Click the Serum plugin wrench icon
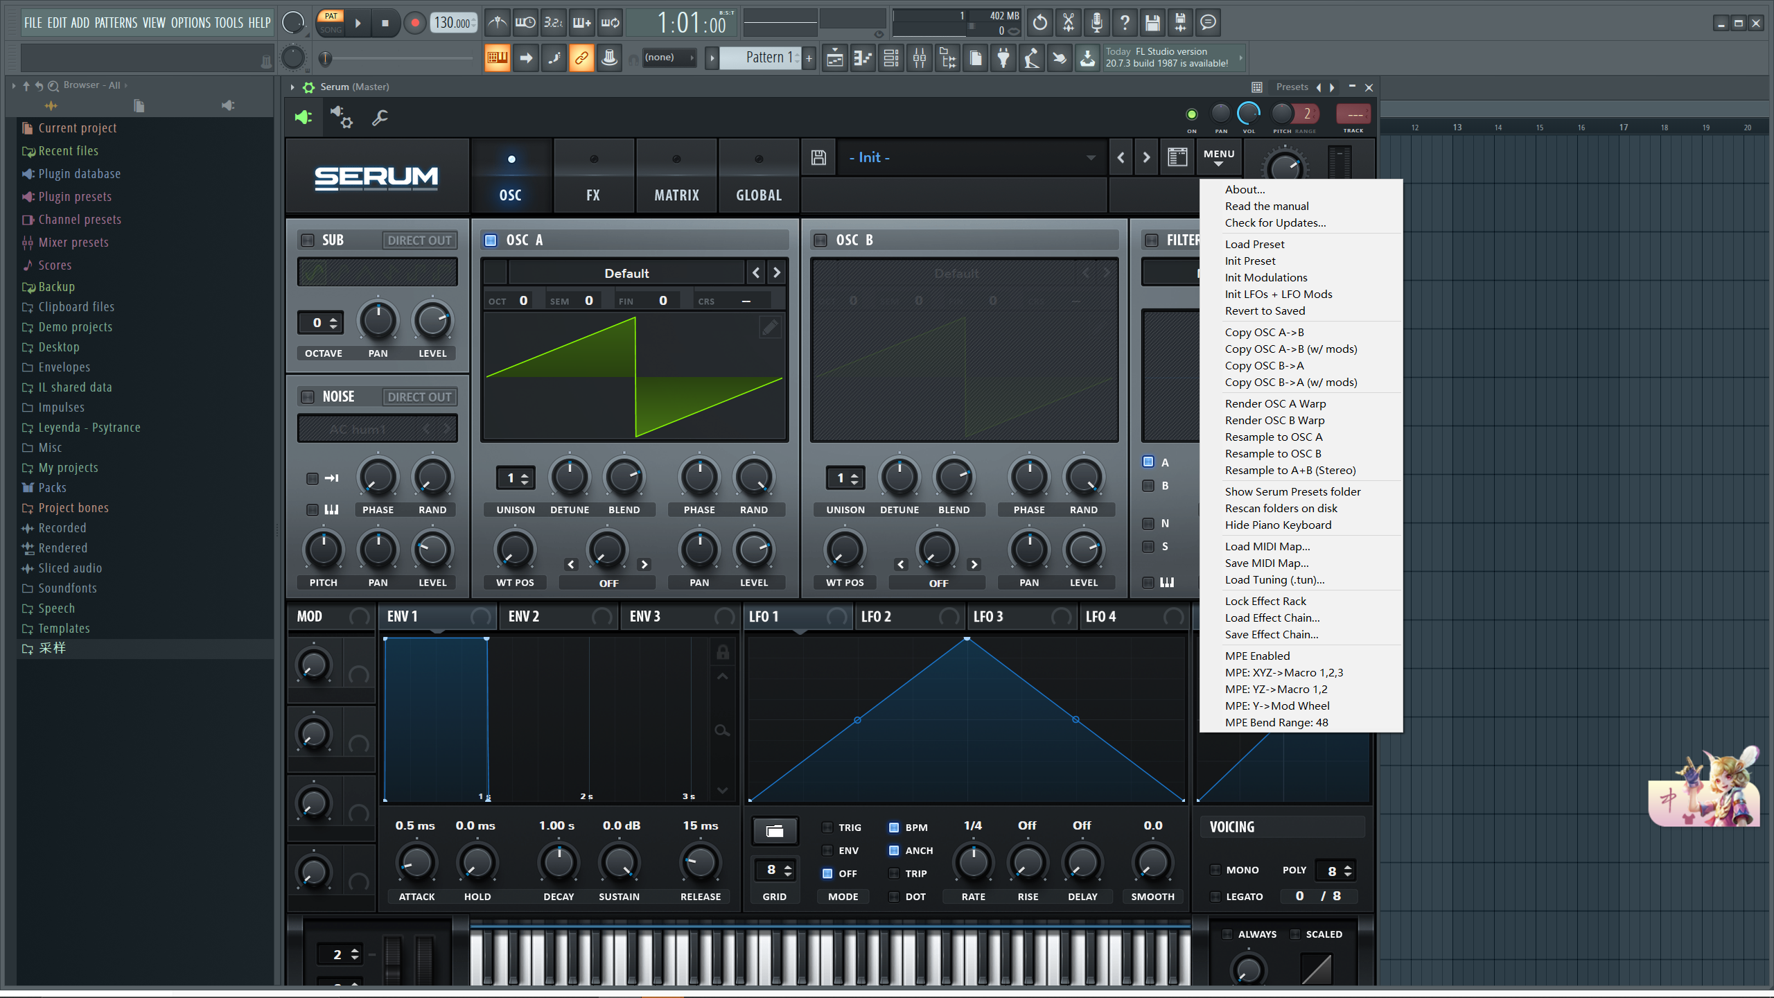 point(380,117)
